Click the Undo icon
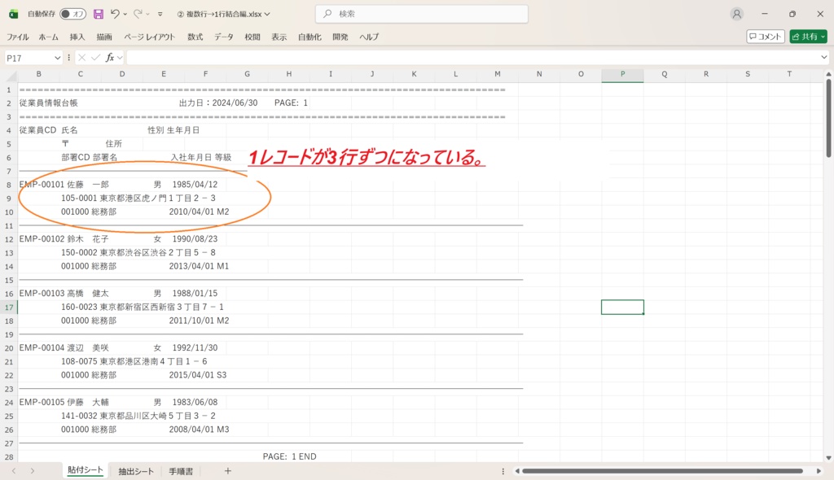834x480 pixels. click(116, 14)
